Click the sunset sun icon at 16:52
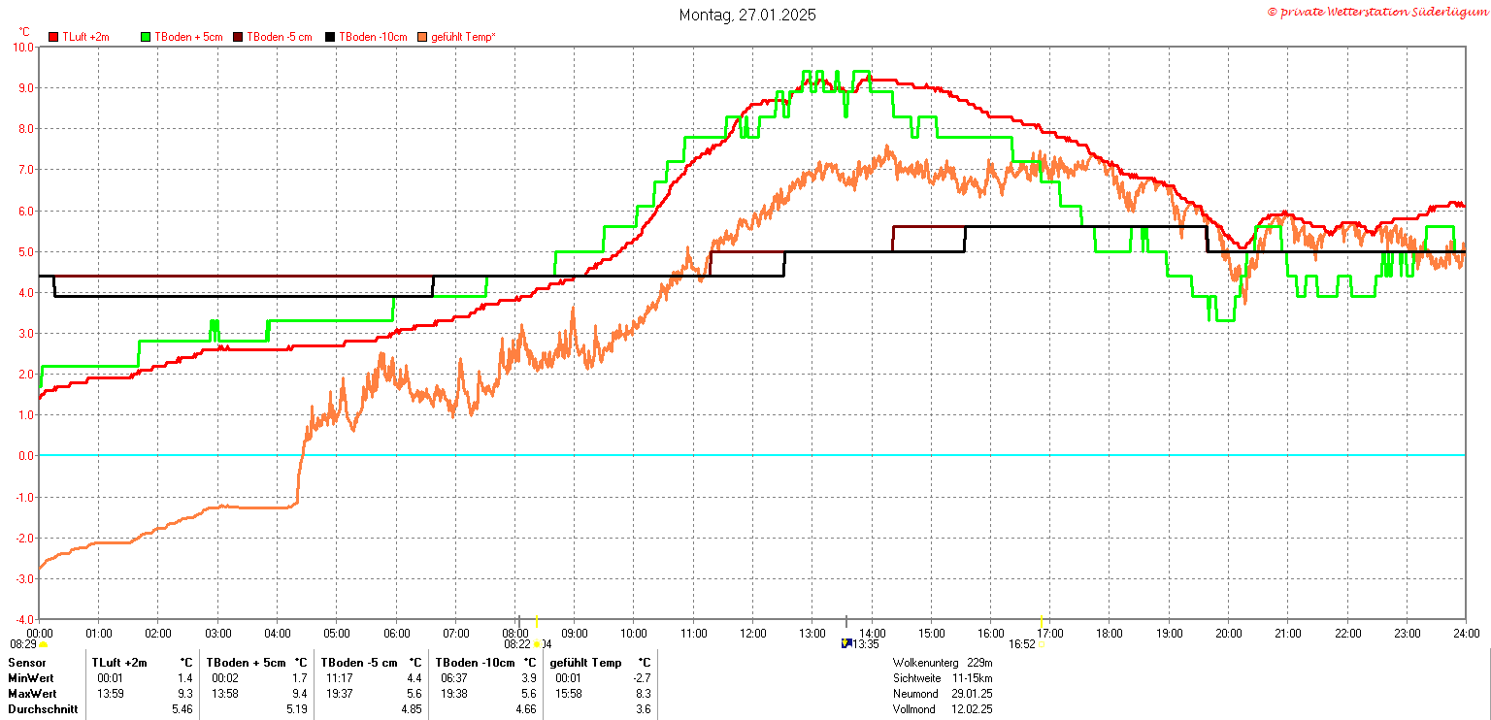 (1042, 644)
